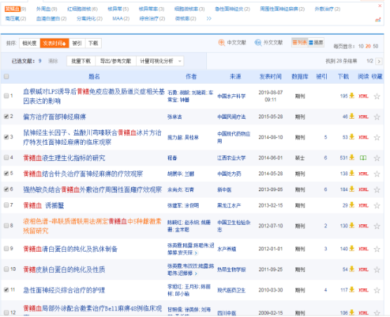
Task: Star article 11 as a favorite
Action: (377, 290)
